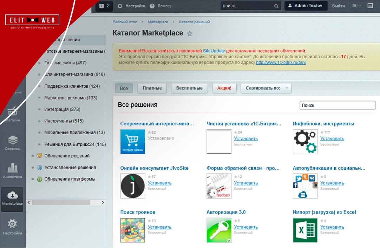Click the top search magnifier icon

276,6
